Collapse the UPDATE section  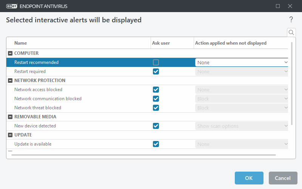10,135
